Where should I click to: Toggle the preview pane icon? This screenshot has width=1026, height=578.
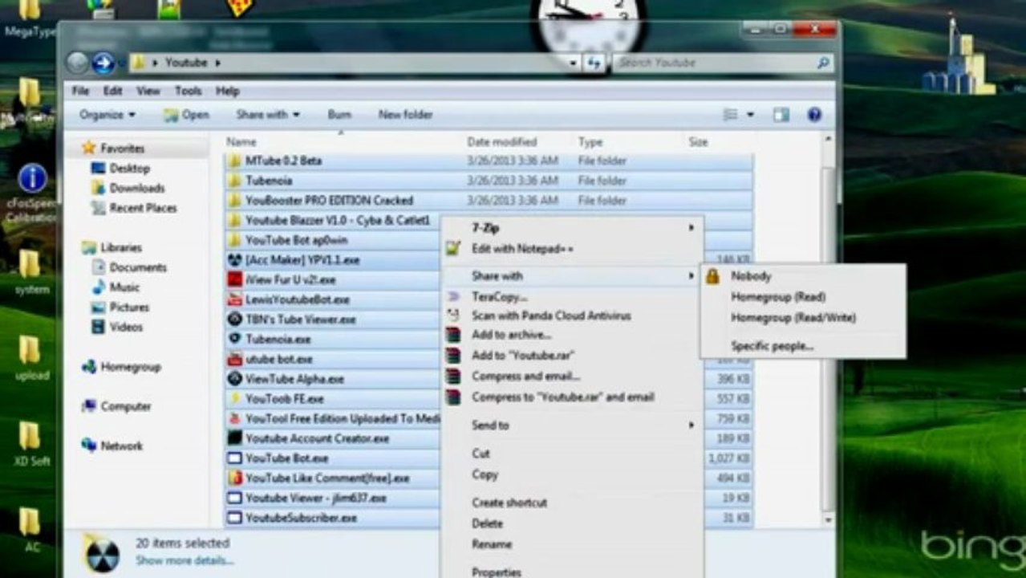[x=781, y=115]
